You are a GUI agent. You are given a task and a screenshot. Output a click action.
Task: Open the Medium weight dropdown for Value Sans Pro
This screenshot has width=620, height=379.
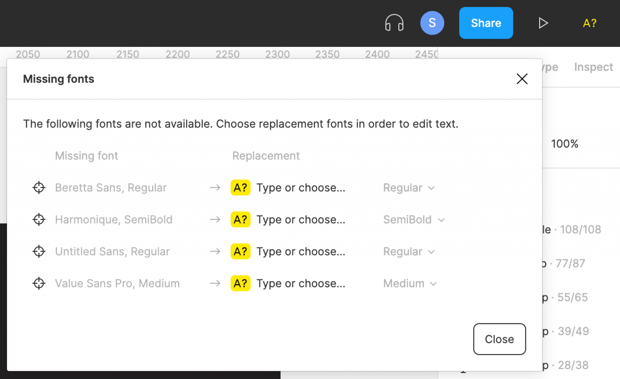409,283
